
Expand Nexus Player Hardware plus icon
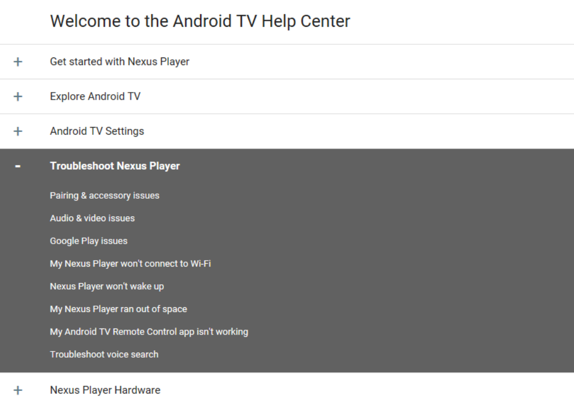tap(18, 390)
